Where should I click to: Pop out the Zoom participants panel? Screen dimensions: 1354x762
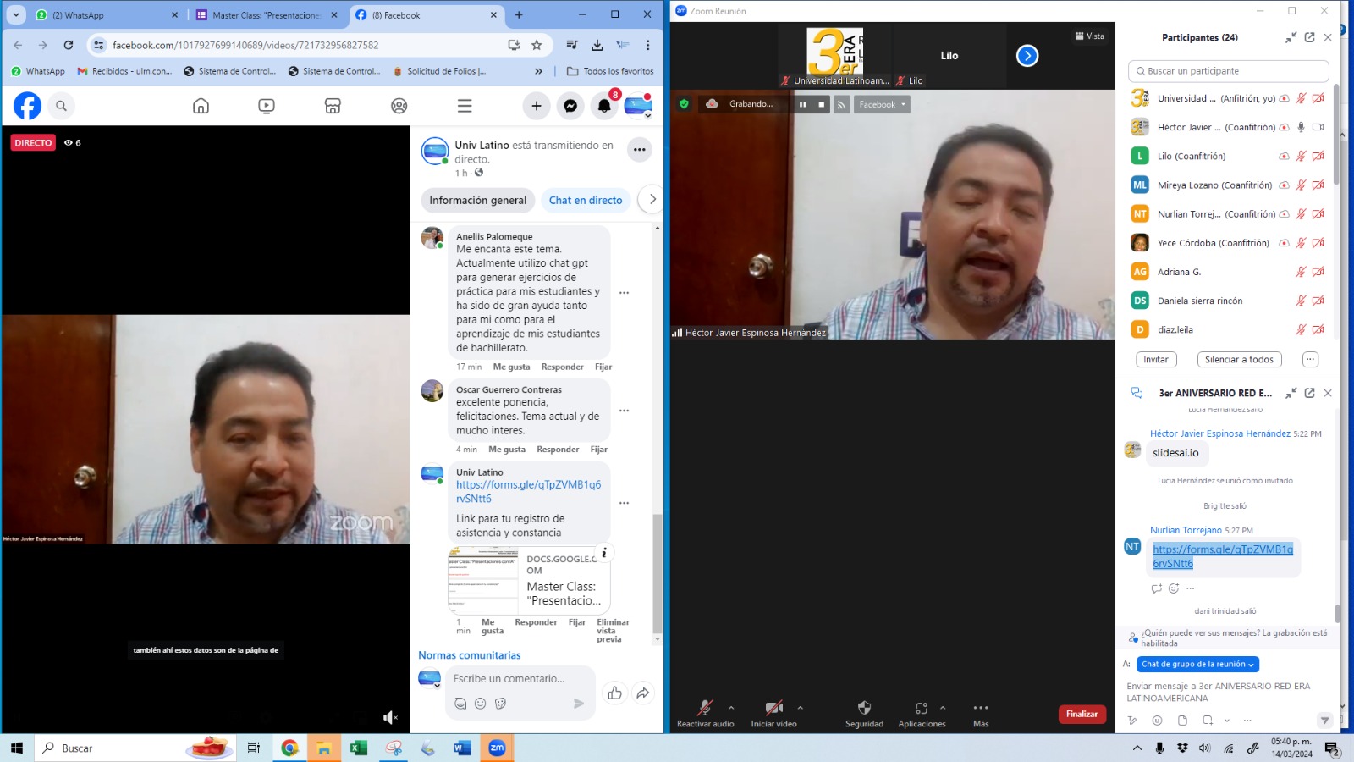click(x=1309, y=37)
